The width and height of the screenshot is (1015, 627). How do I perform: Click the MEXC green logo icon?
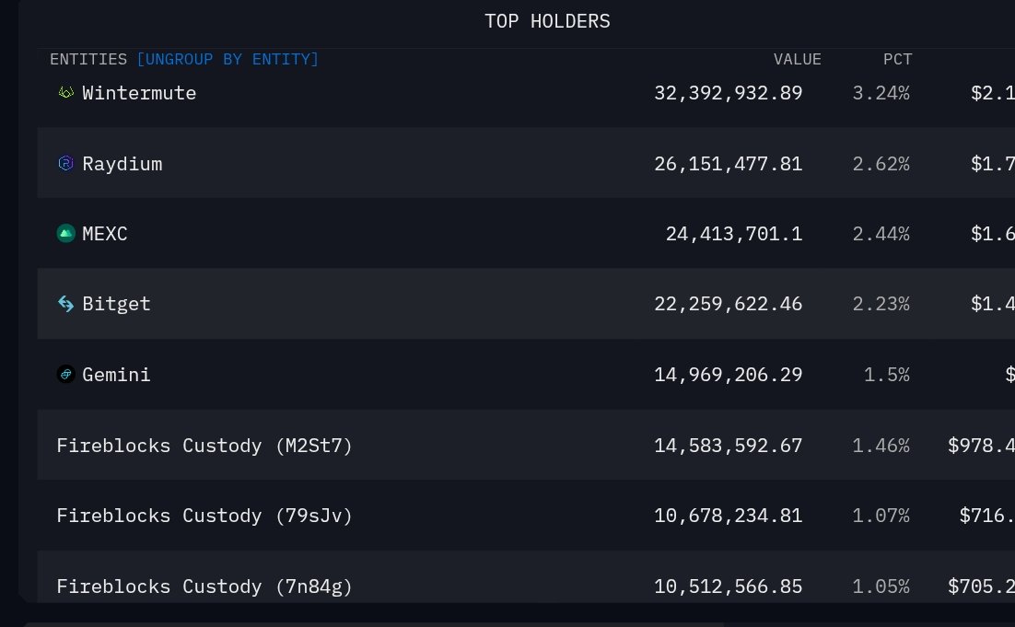(x=66, y=233)
